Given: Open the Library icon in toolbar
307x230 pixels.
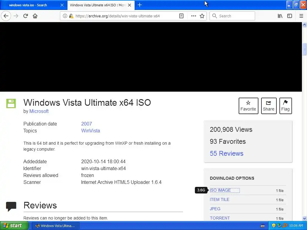Looking at the screenshot, I should coord(280,16).
